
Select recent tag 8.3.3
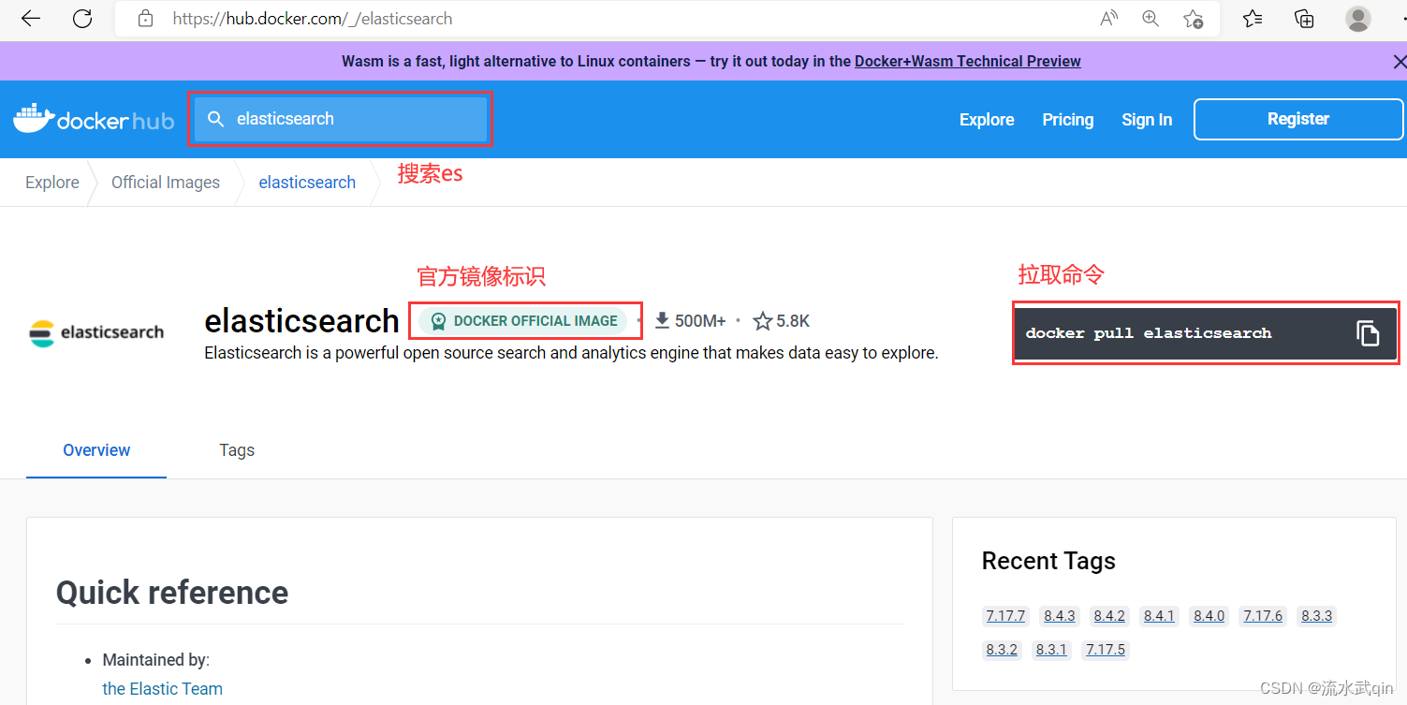1317,616
